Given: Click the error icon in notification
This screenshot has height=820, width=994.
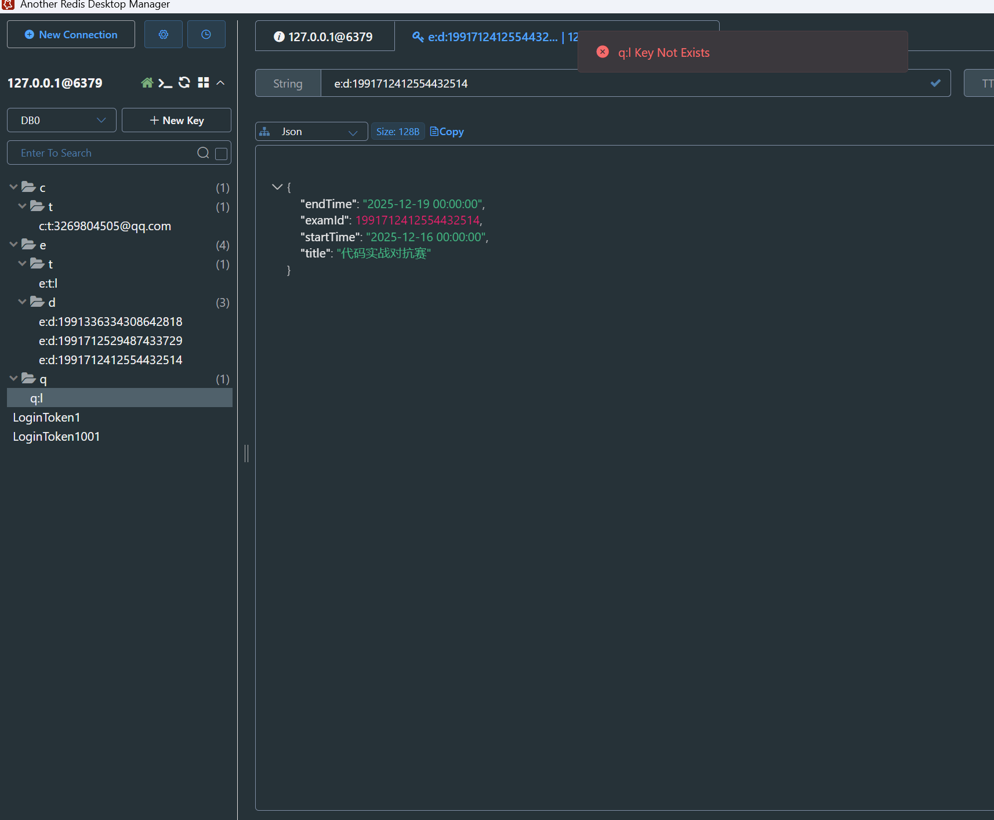Looking at the screenshot, I should point(603,52).
